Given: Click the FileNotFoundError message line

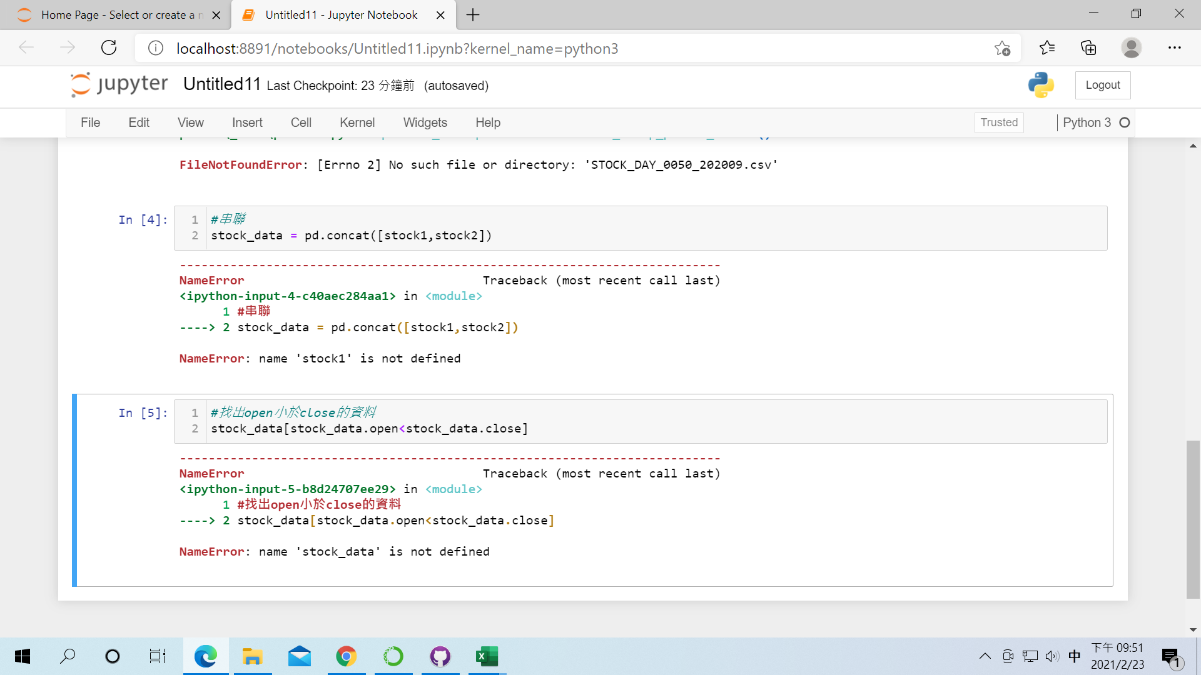Looking at the screenshot, I should coord(479,165).
